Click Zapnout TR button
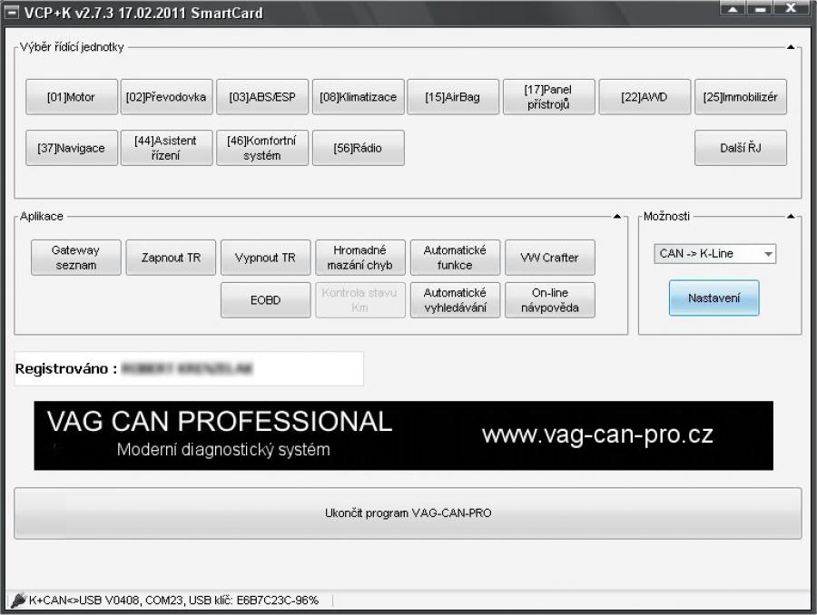817x615 pixels. 171,258
